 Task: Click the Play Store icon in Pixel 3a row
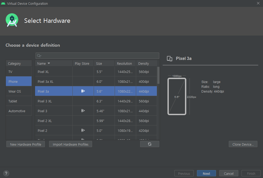click(83, 91)
